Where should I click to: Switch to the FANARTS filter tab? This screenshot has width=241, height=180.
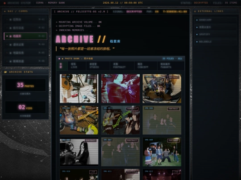[171, 66]
